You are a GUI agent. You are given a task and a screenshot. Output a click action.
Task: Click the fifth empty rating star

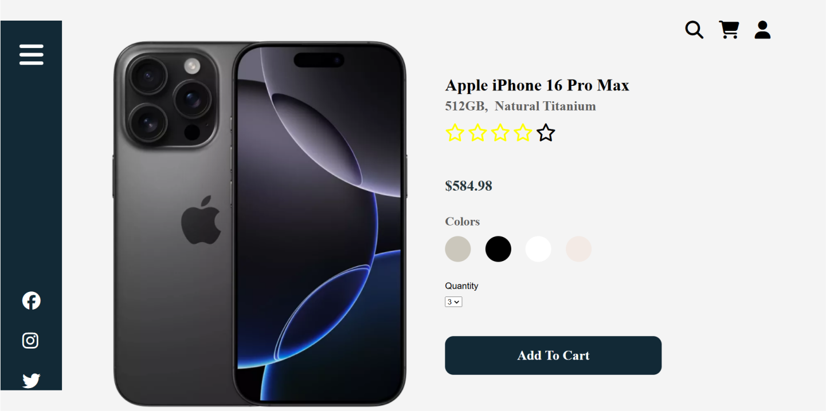point(546,133)
